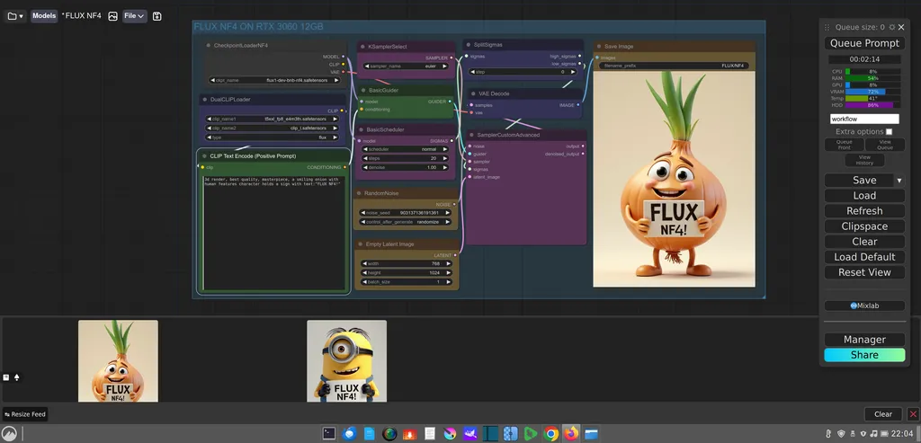Click the shield icon in system tray

(841, 434)
